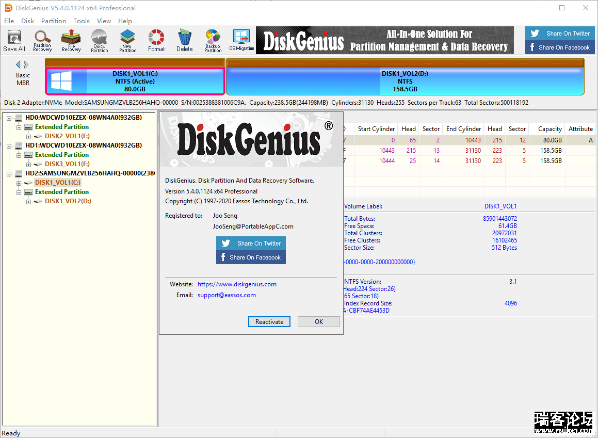Collapse Extended Partition under HD2

(x=19, y=192)
